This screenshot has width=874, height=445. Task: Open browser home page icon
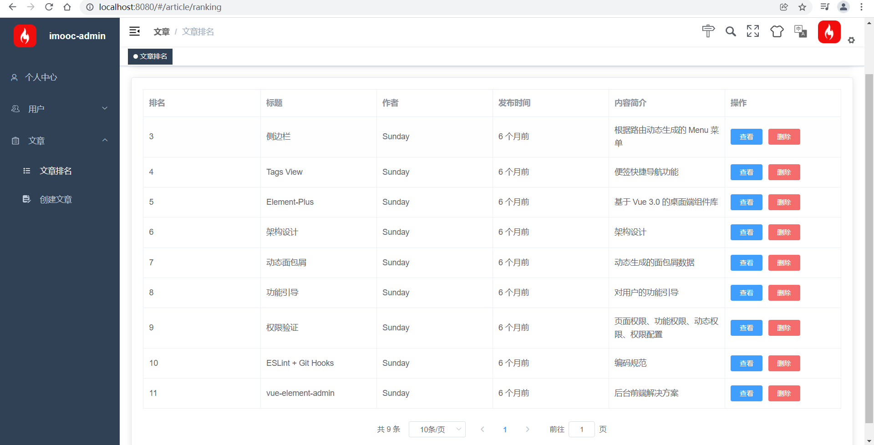point(67,7)
